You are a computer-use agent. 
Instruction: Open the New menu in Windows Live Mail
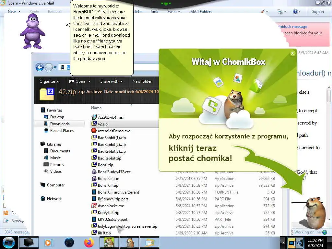pyautogui.click(x=14, y=11)
